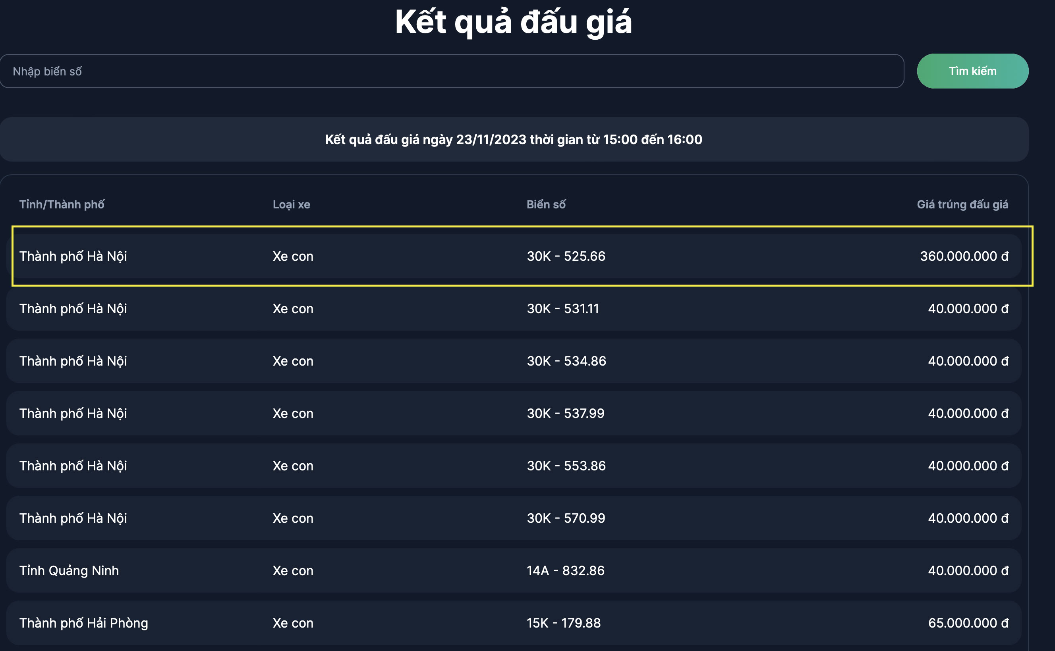Click the 23/11/2023 auction results banner
Viewport: 1055px width, 651px height.
(x=514, y=139)
